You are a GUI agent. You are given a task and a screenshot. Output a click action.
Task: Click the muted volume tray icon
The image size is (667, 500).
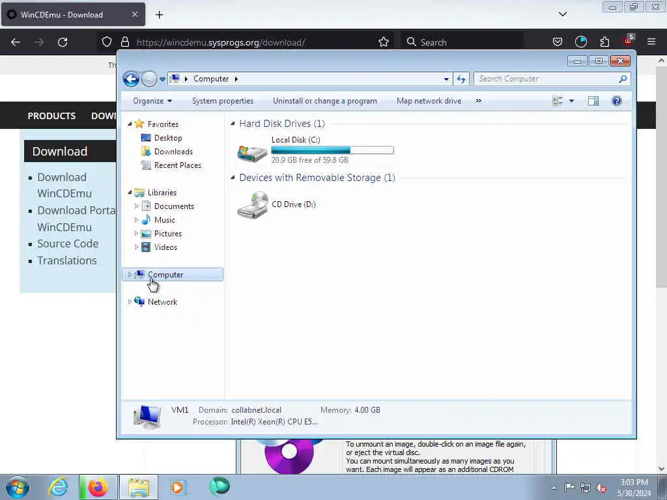tap(601, 488)
